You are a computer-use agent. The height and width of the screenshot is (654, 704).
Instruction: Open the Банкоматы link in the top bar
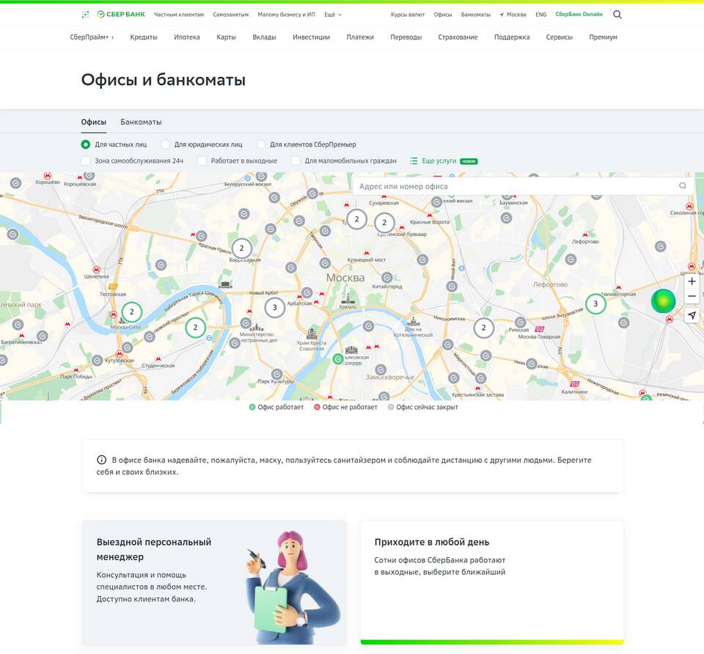click(x=476, y=15)
